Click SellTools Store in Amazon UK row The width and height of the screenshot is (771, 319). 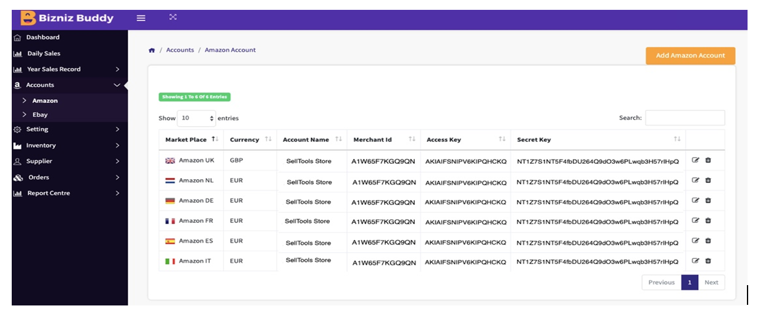pos(309,161)
